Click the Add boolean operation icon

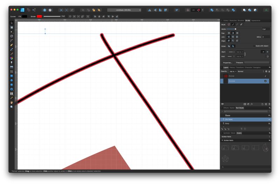pos(212,10)
